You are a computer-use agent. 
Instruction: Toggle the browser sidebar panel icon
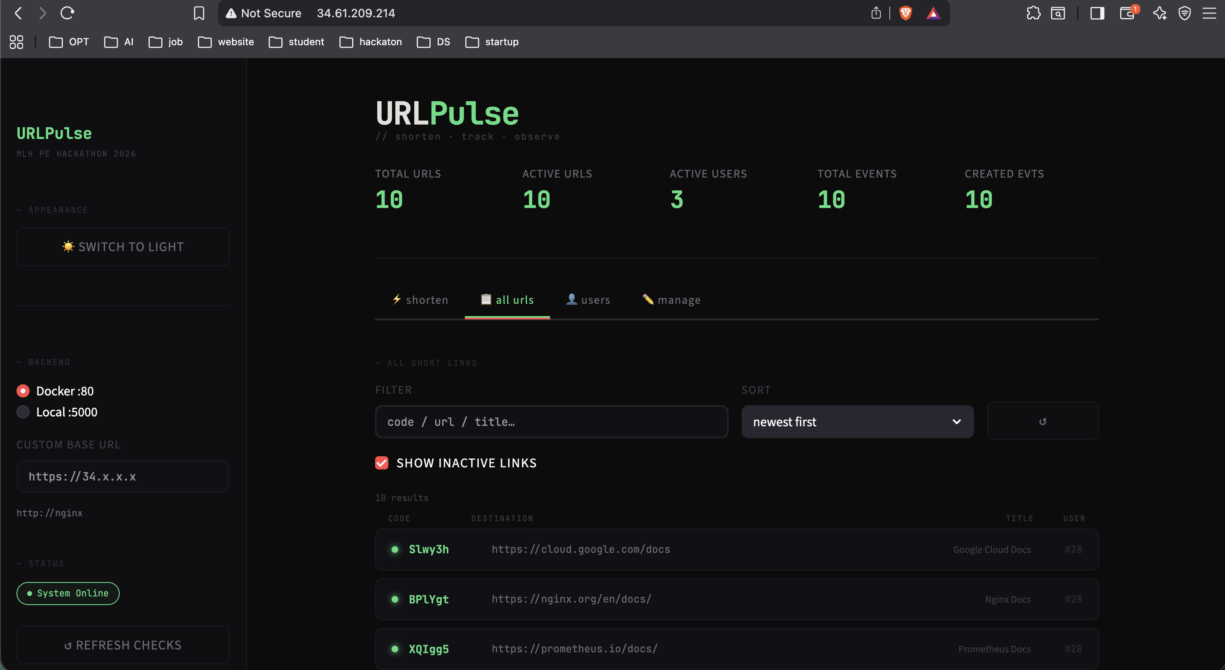tap(1097, 13)
